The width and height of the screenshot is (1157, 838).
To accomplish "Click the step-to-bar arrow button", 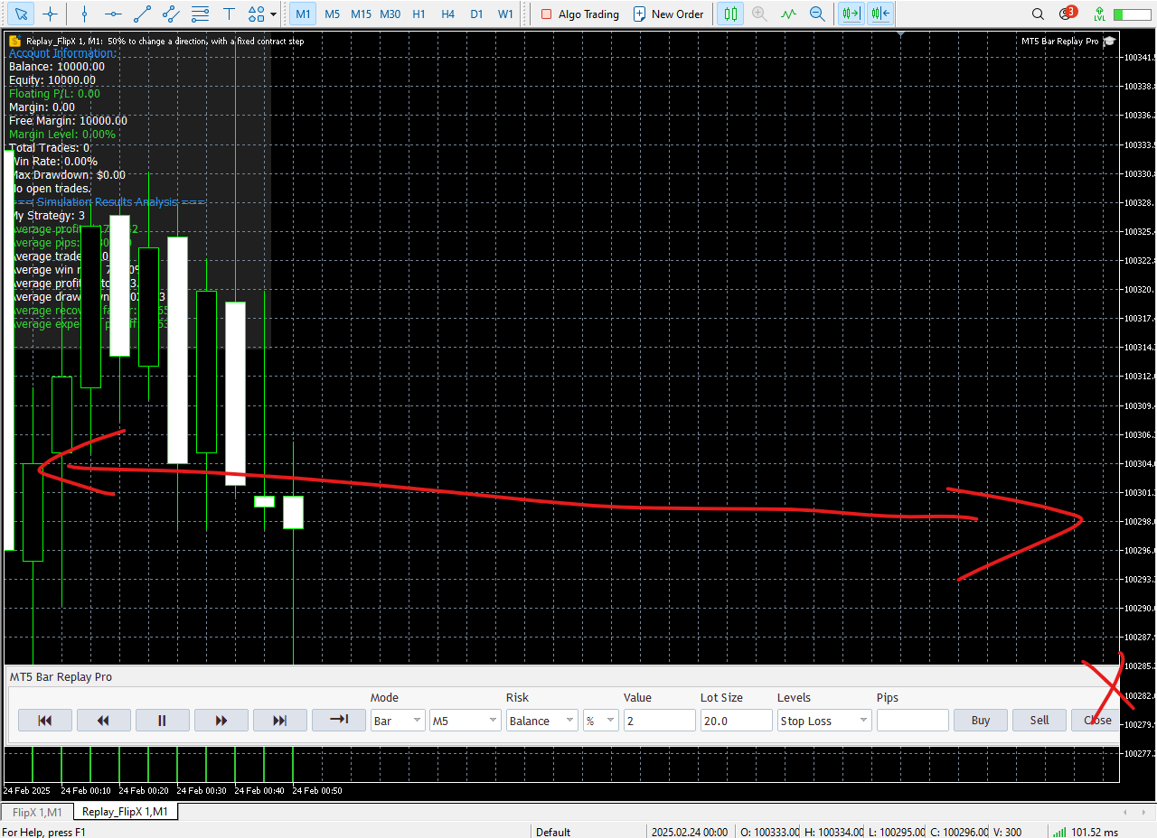I will coord(339,720).
